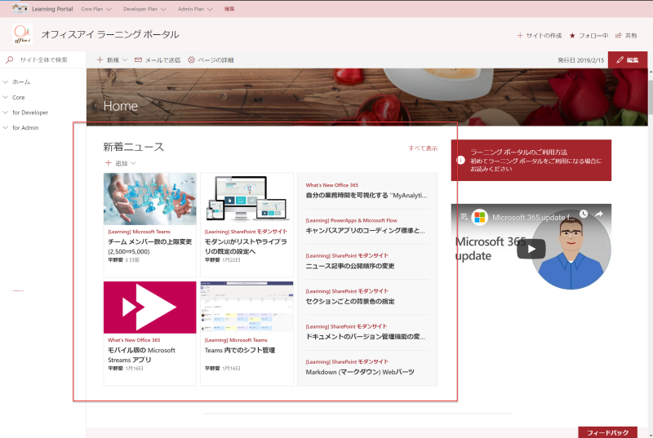Open Markdown (マークダウン) Webパーツ headline

tap(360, 372)
